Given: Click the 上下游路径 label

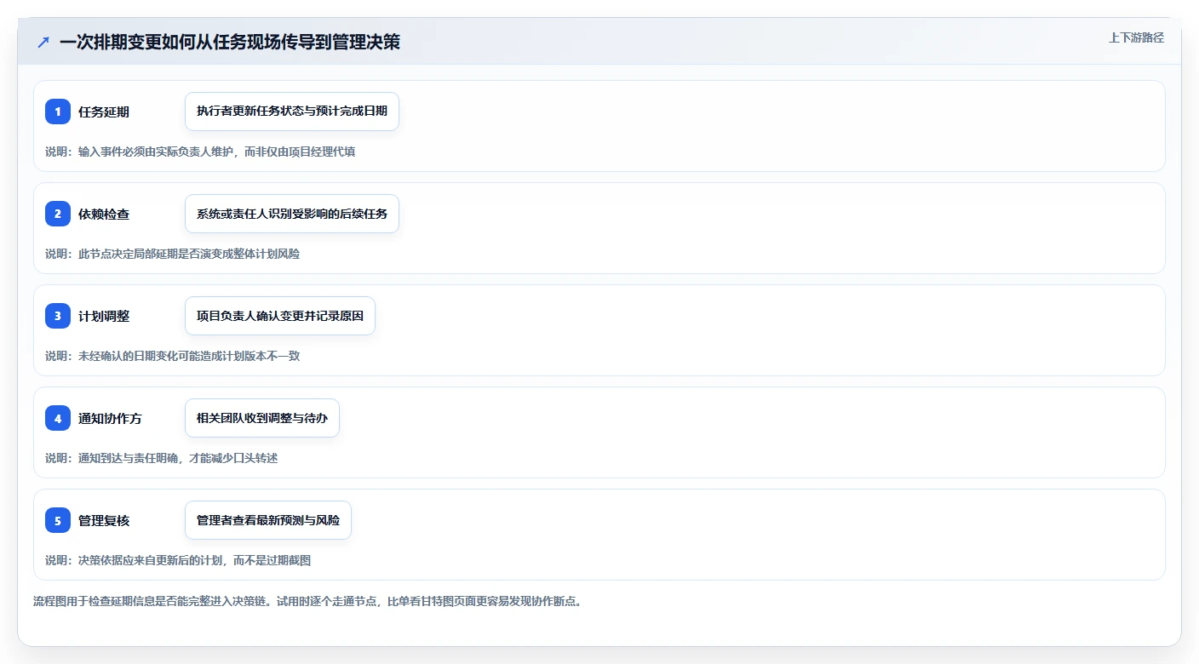Looking at the screenshot, I should coord(1136,37).
